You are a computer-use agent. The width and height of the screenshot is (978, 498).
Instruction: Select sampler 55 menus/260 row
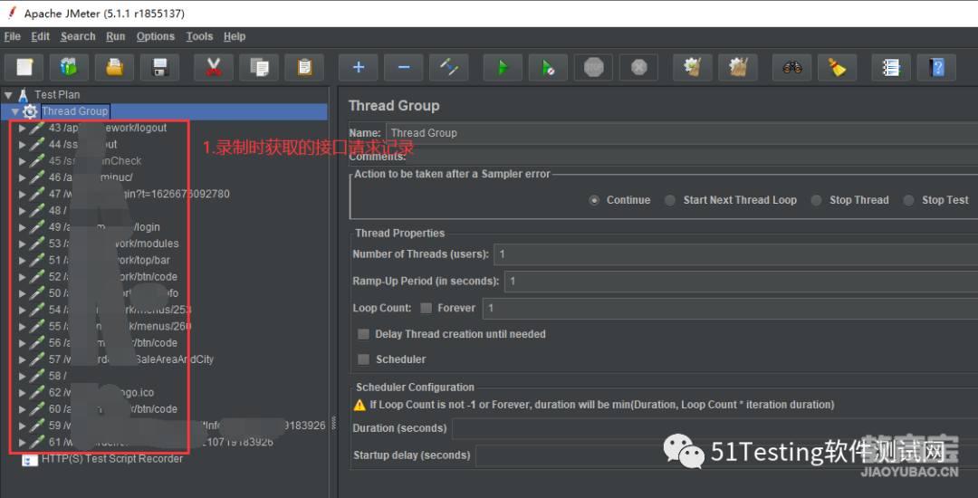[120, 326]
